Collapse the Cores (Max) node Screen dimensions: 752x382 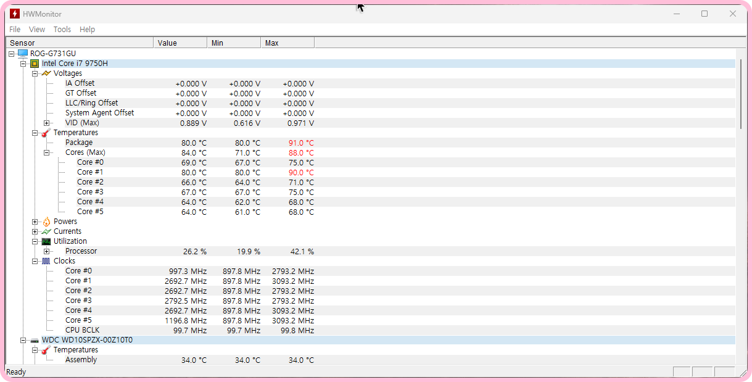point(47,152)
